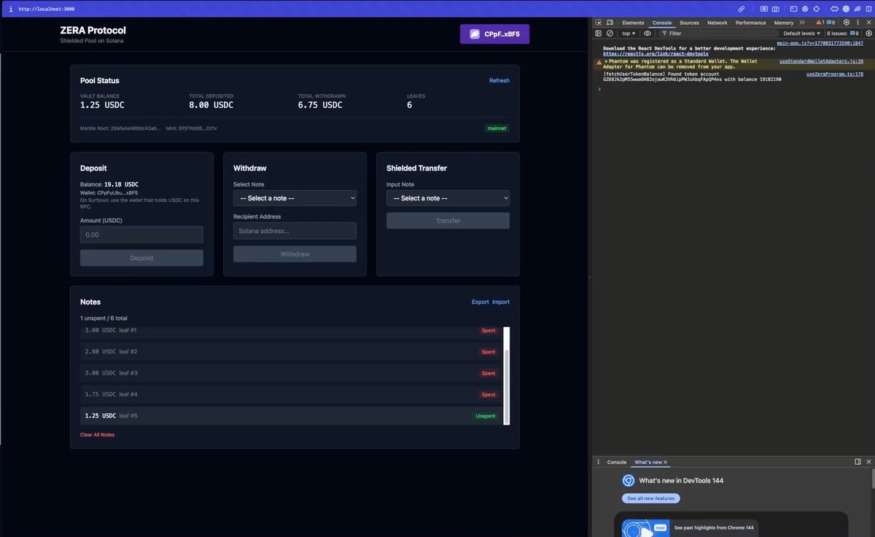Click the message count badge next to warnings
The image size is (875, 537).
coord(831,23)
